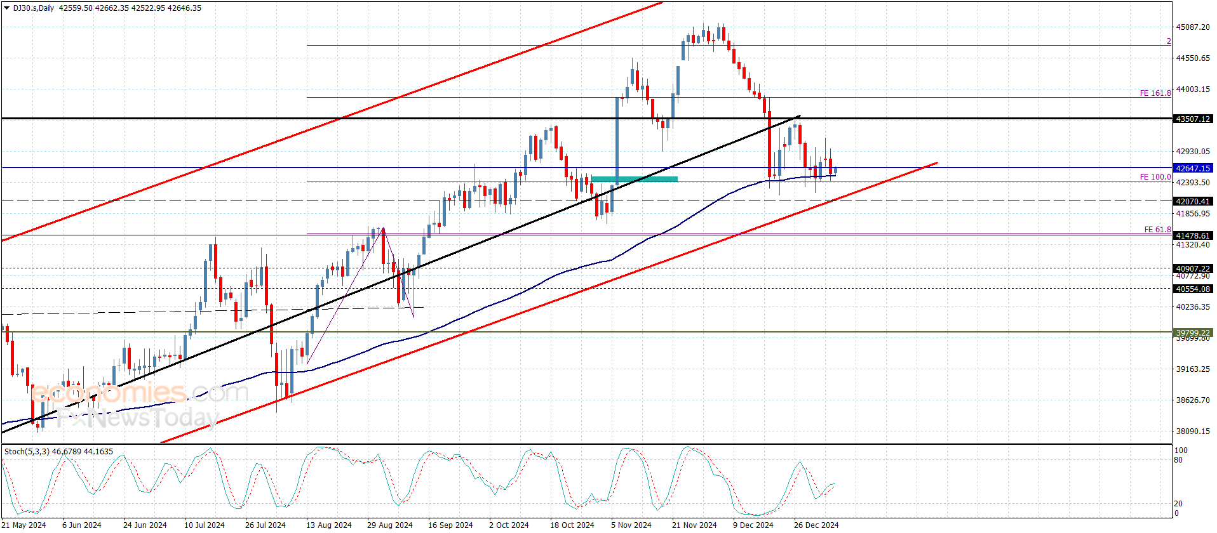
Task: Click the 20 level on stochastic scale
Action: click(x=1179, y=504)
